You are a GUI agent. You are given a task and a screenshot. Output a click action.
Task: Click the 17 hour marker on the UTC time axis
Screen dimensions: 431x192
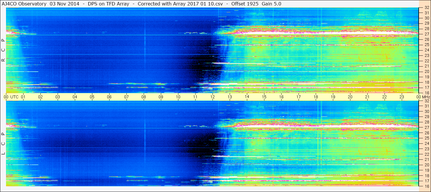pos(299,97)
